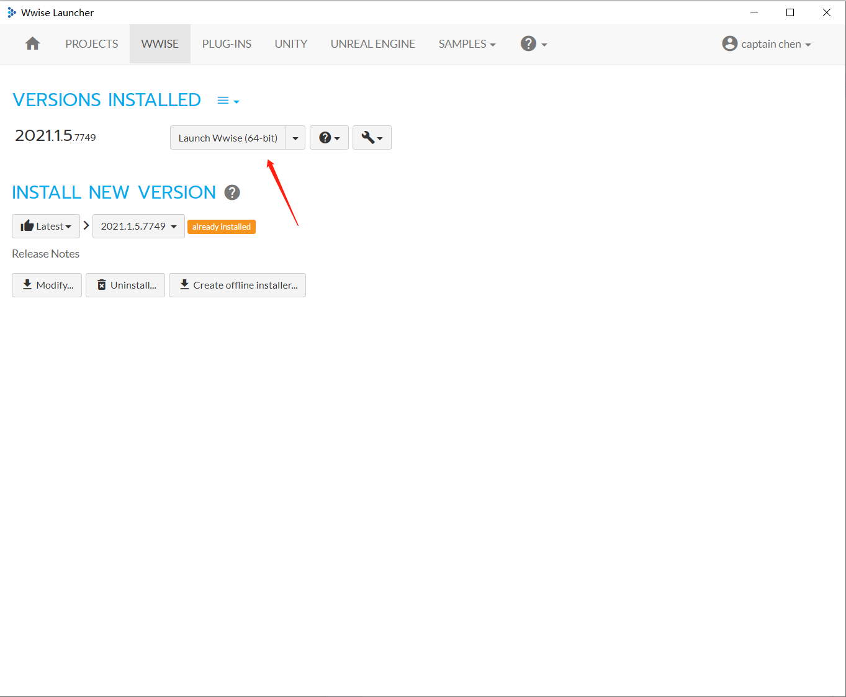Click the VERSIONS INSTALLED heading
846x697 pixels.
coord(107,100)
